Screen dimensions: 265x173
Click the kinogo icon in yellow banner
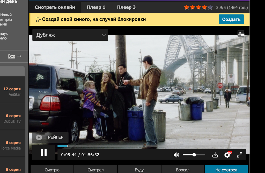coord(38,19)
